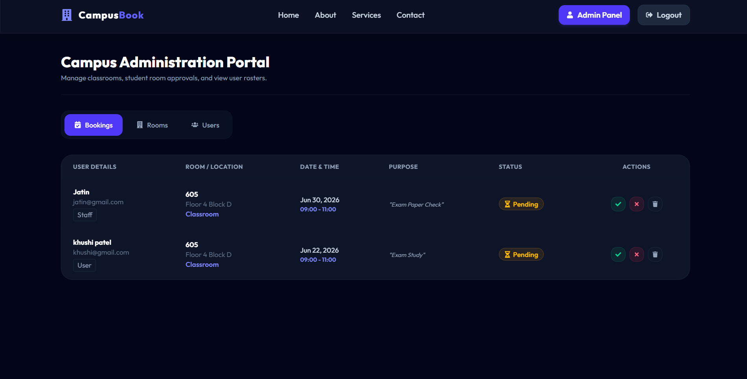Image resolution: width=747 pixels, height=379 pixels.
Task: Open the About page link
Action: 325,15
